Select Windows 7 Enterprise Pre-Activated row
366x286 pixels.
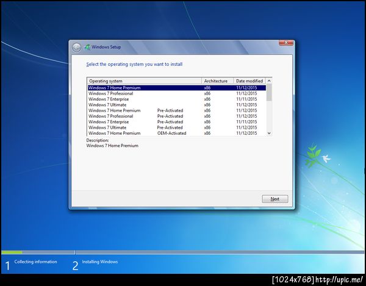[177, 122]
